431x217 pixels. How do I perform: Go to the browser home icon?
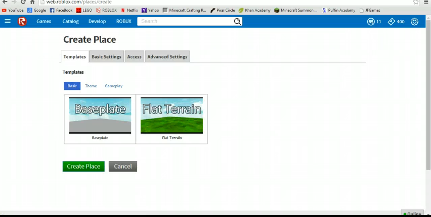[x=32, y=2]
